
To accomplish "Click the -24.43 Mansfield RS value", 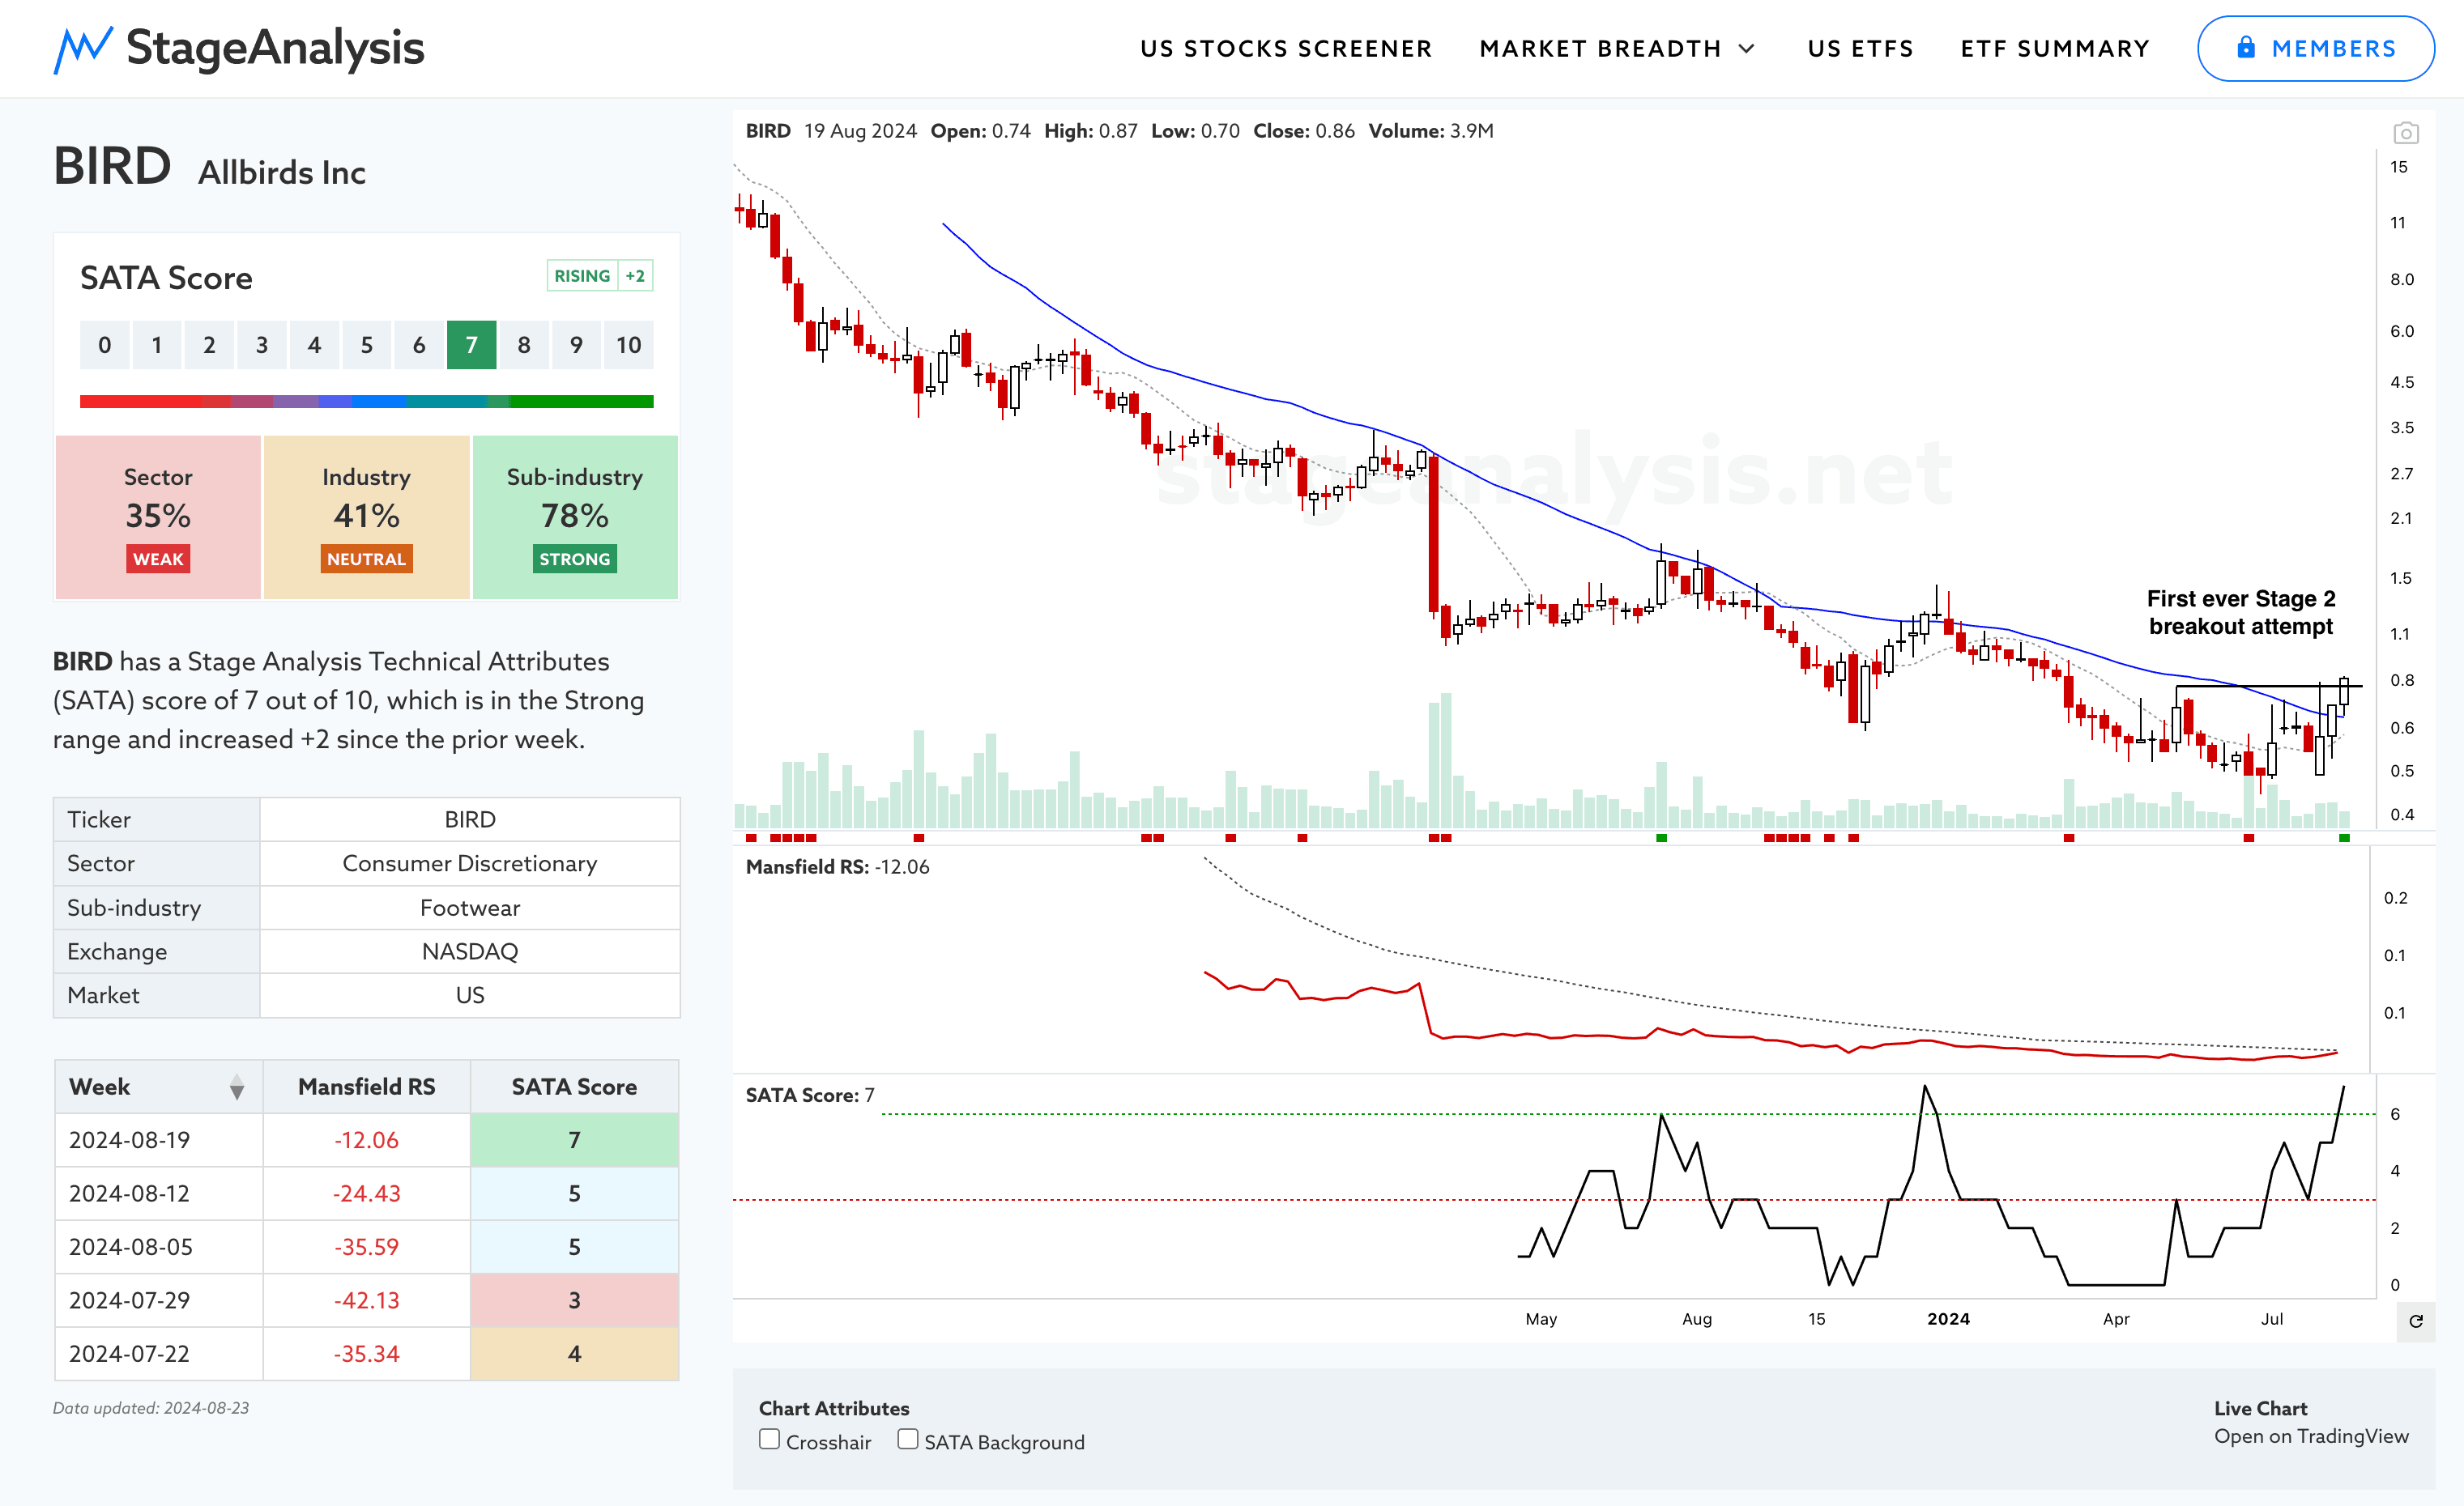I will [366, 1193].
